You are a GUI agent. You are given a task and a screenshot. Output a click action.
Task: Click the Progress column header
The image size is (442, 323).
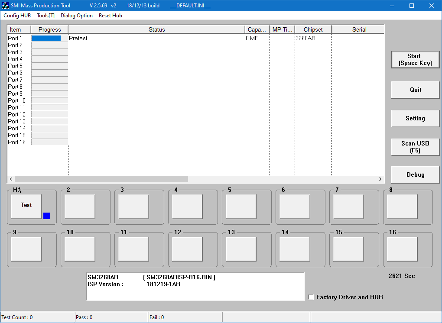49,29
